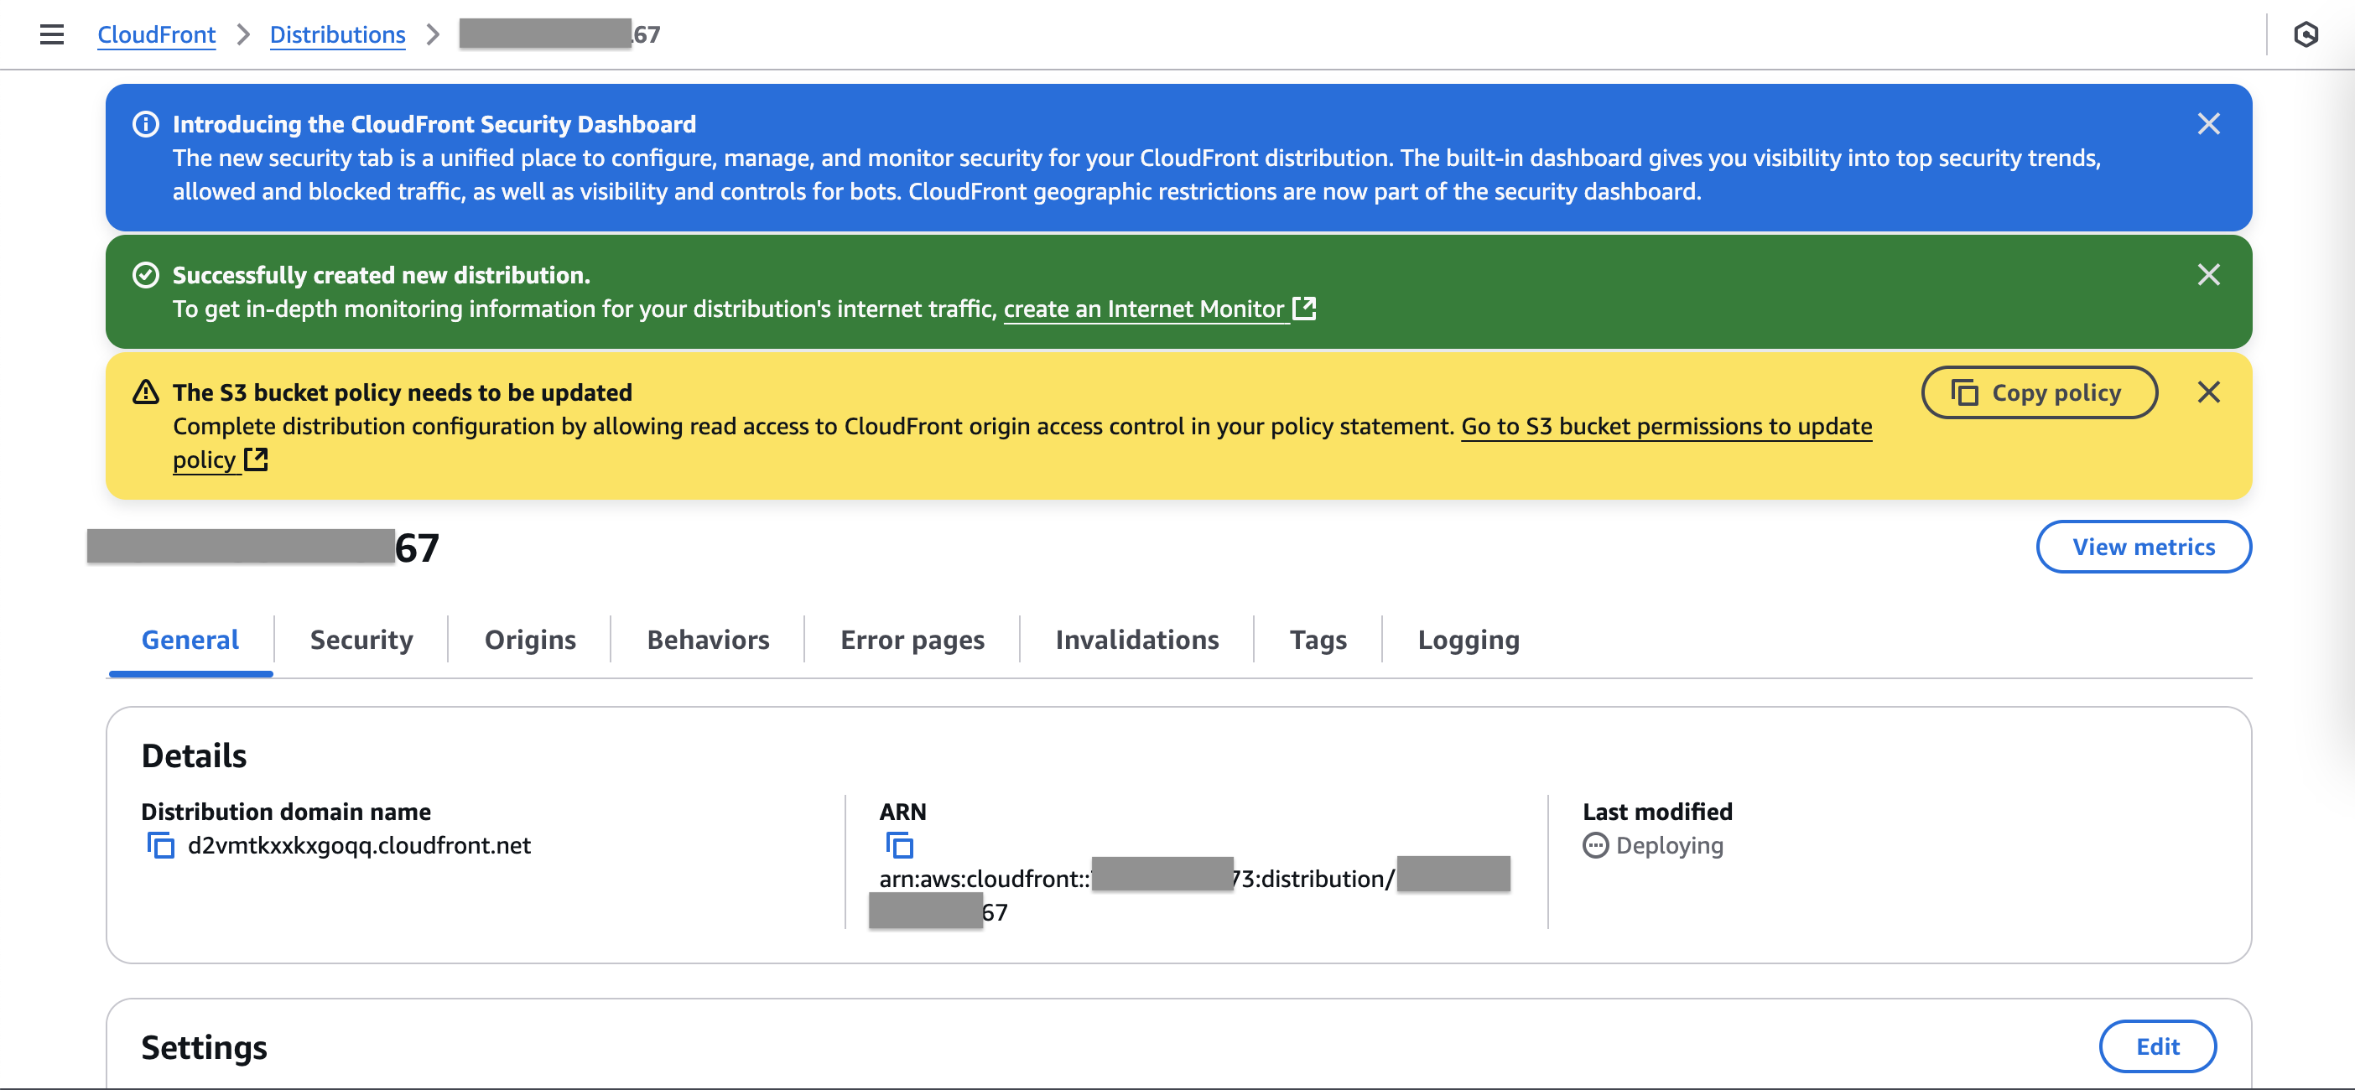Switch to the Security tab
The width and height of the screenshot is (2355, 1090).
[361, 640]
